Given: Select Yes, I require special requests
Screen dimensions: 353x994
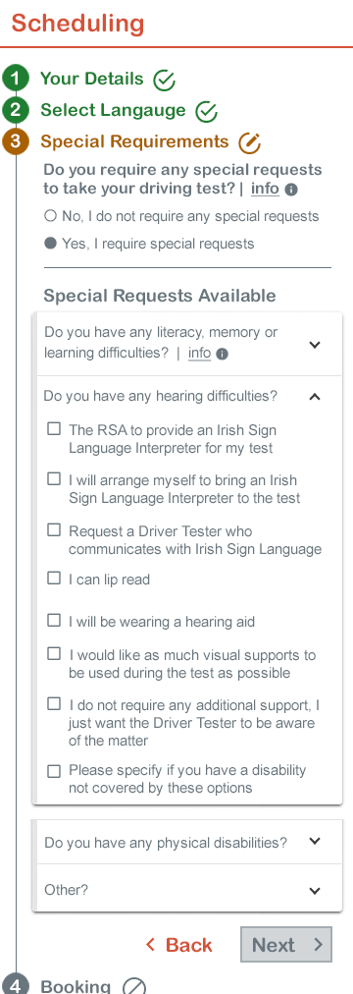Looking at the screenshot, I should coord(51,244).
